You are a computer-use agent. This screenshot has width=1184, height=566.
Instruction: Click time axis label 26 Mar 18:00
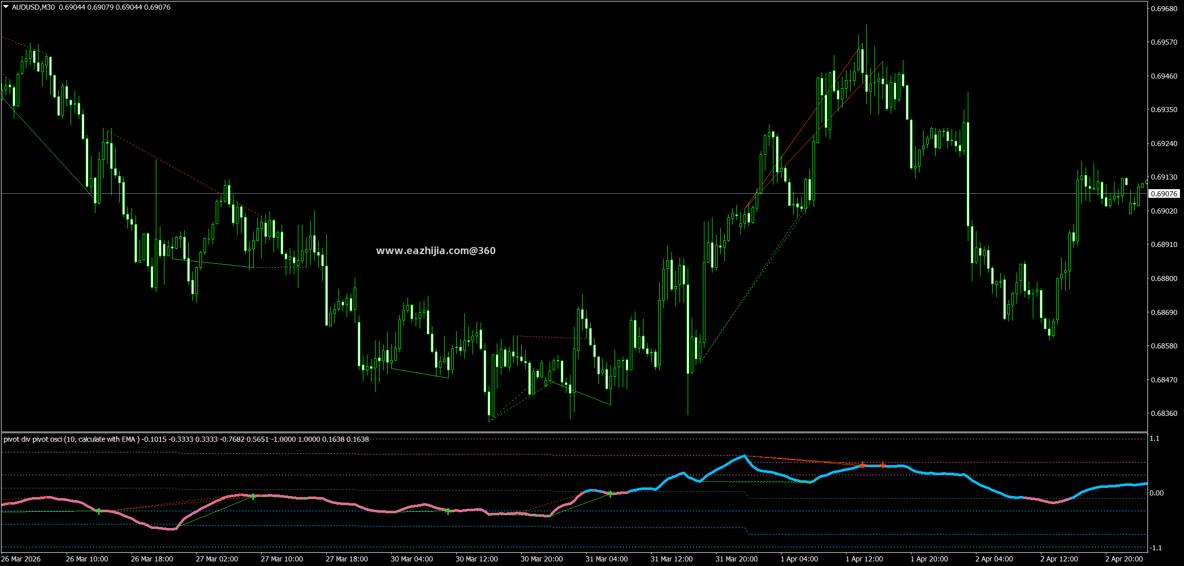tap(152, 559)
